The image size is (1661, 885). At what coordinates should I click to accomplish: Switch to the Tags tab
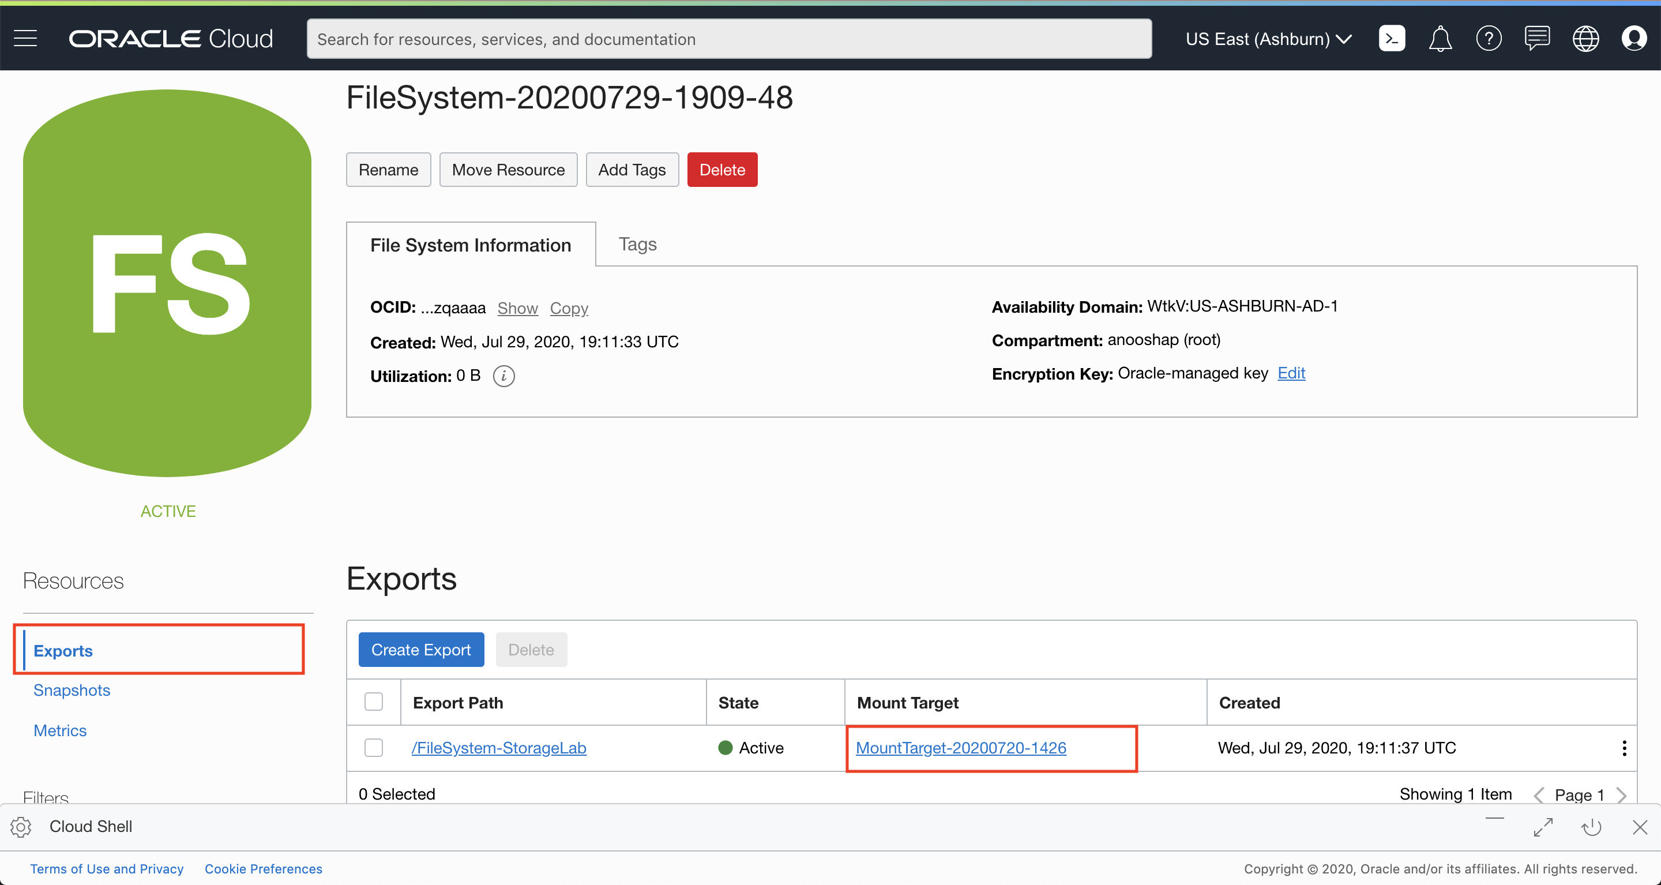[x=637, y=245]
